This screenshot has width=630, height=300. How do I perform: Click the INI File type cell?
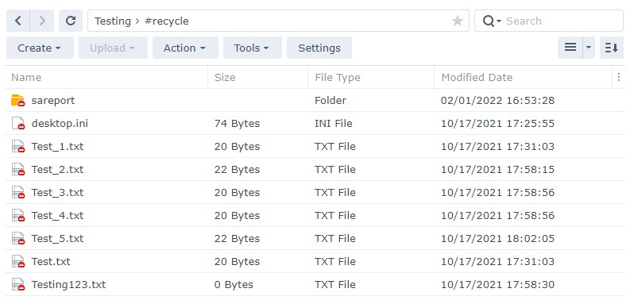[x=334, y=123]
